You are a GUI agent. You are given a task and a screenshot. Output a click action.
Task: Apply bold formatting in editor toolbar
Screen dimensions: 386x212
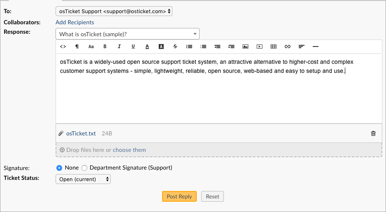point(105,47)
